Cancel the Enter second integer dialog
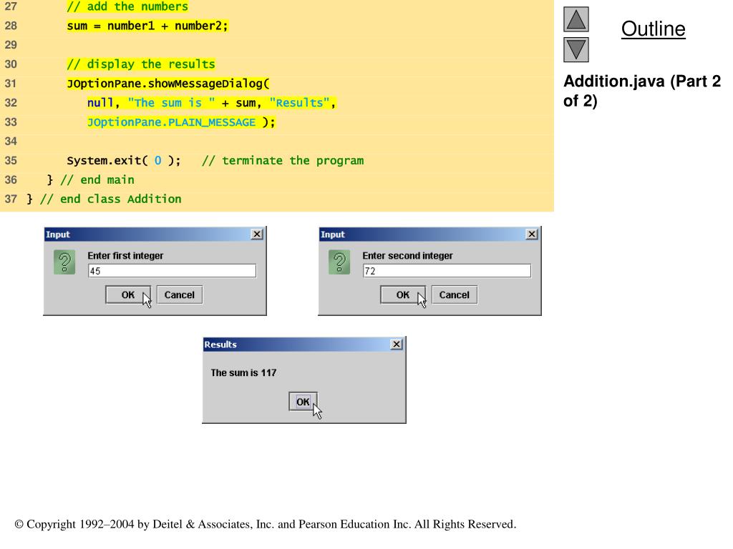 [x=455, y=295]
